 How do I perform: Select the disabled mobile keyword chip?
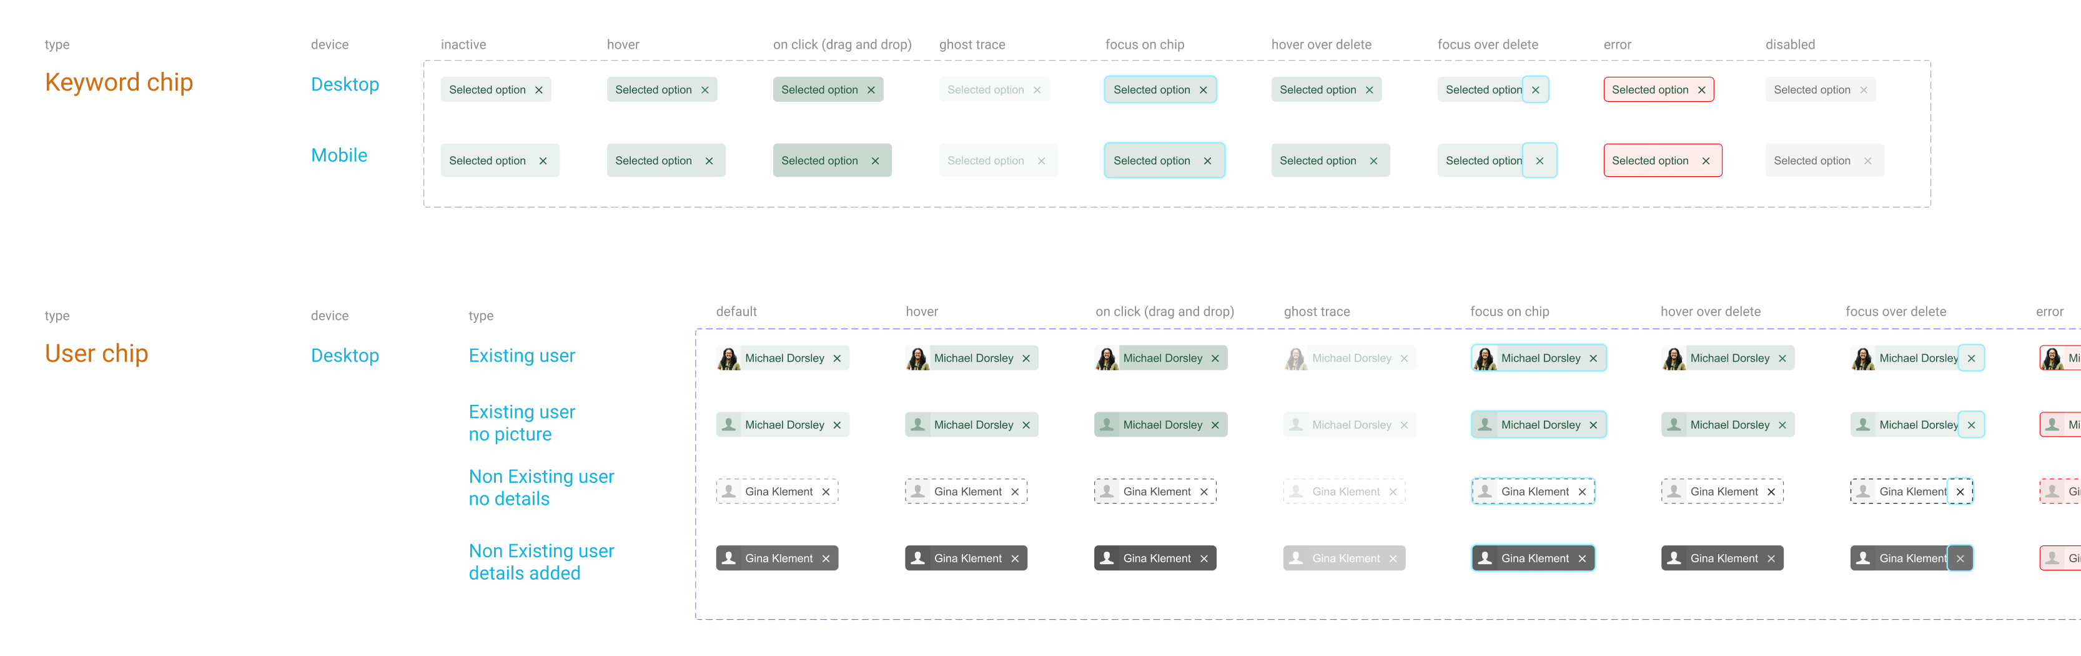click(1824, 161)
